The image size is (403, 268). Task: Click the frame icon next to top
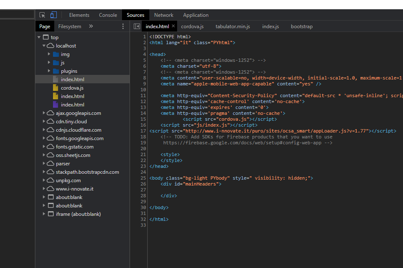tap(45, 37)
